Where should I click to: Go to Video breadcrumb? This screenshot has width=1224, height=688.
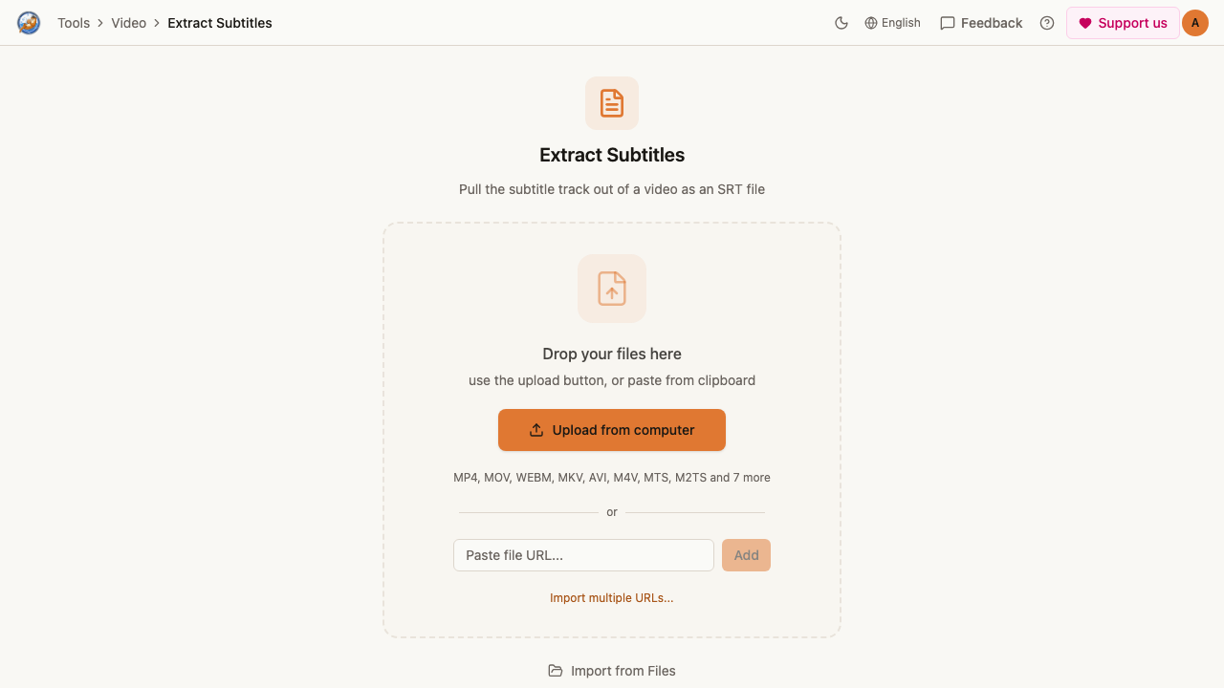click(x=129, y=23)
